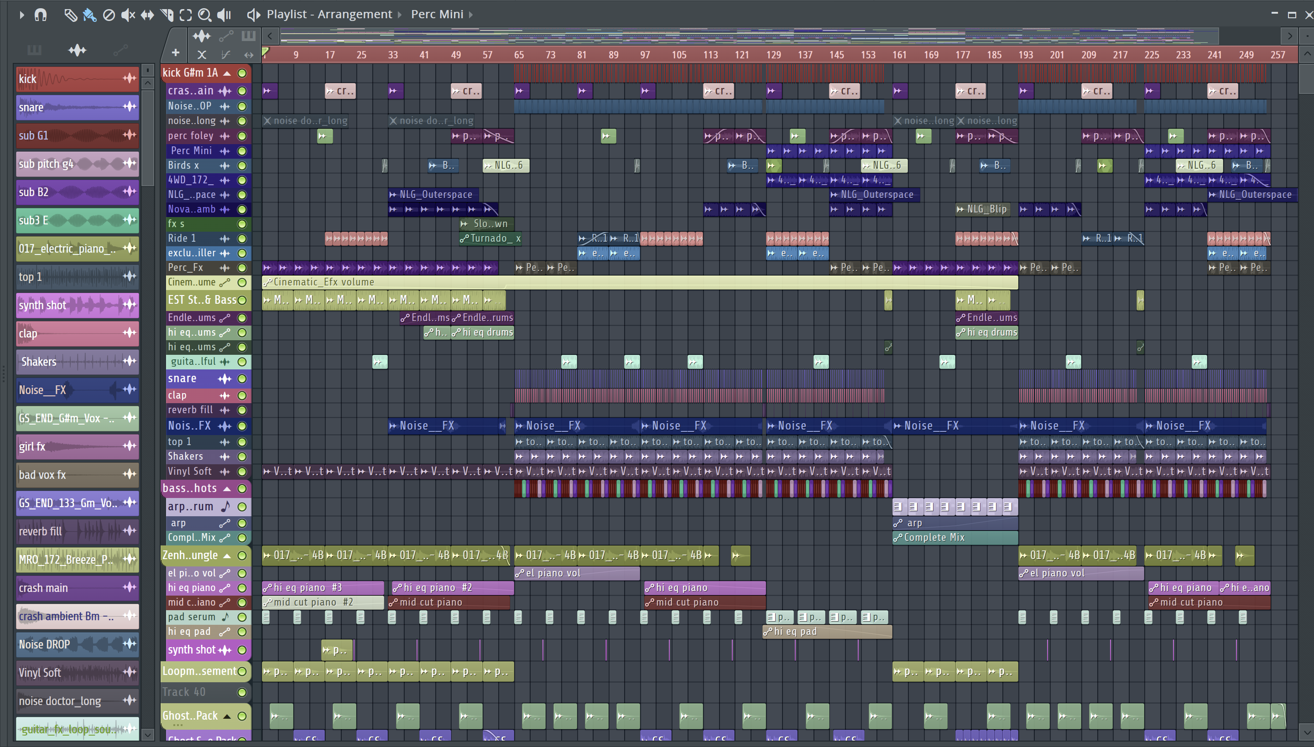
Task: Select the Slice tool
Action: 167,15
